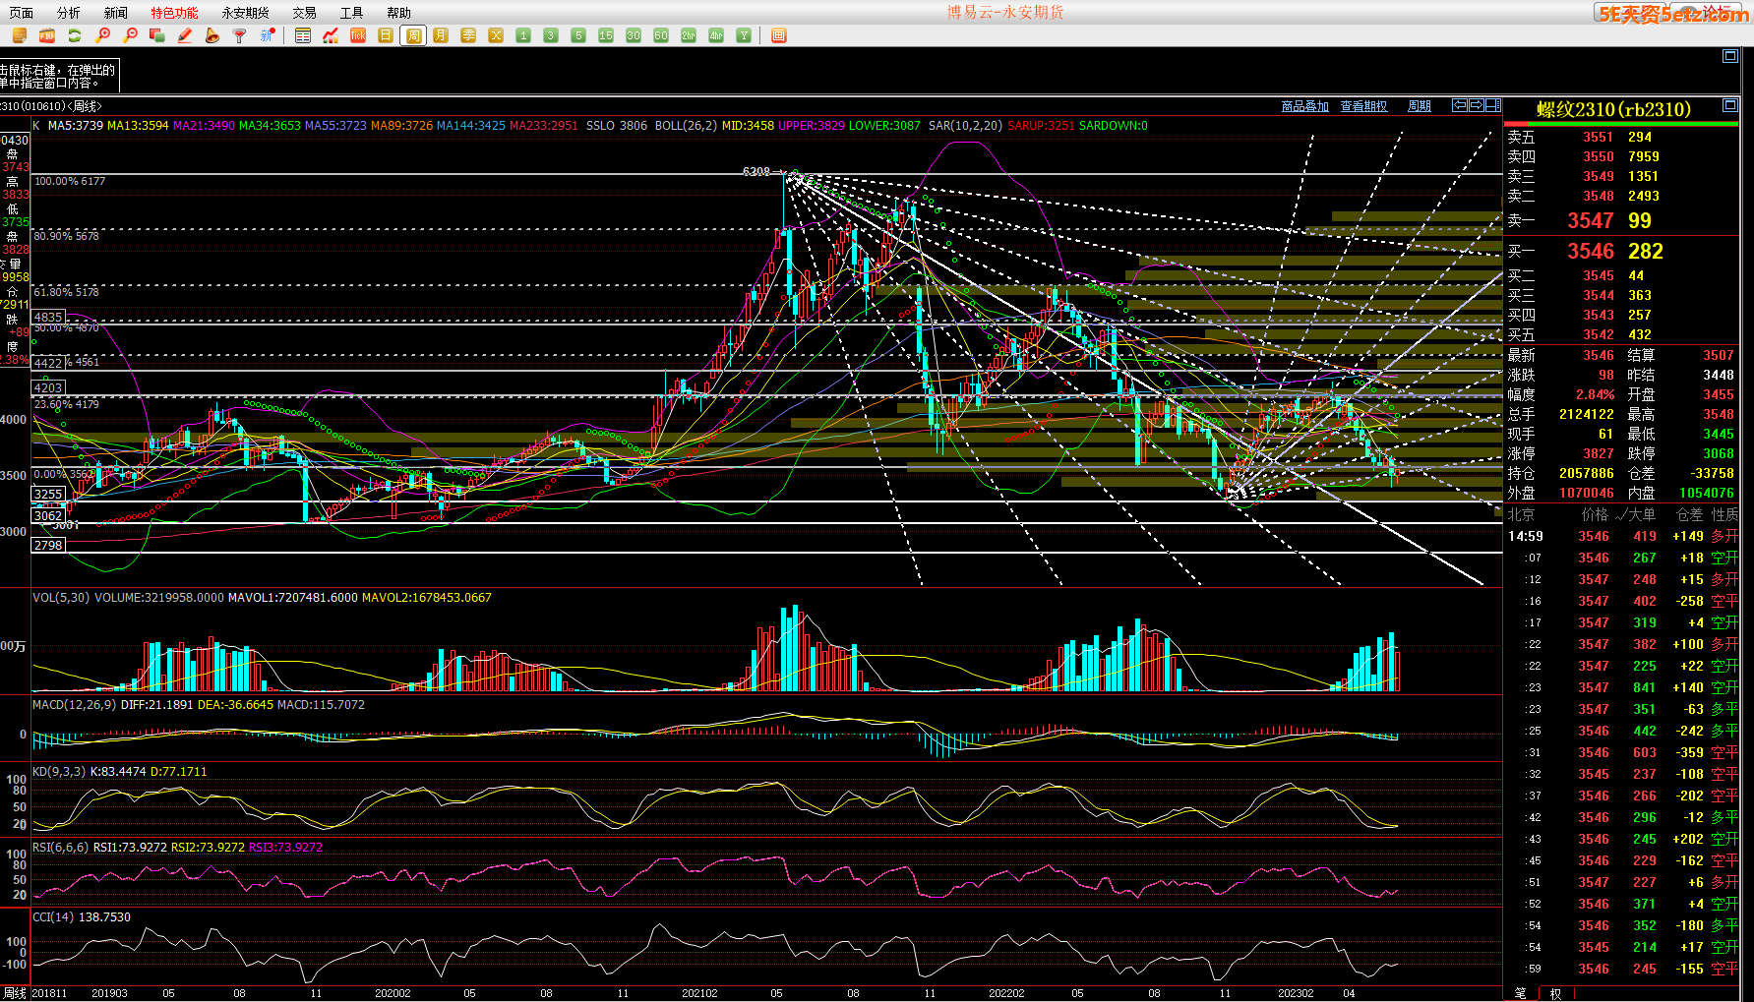The image size is (1754, 1002).
Task: Click the next contract right arrow
Action: coord(1476,105)
